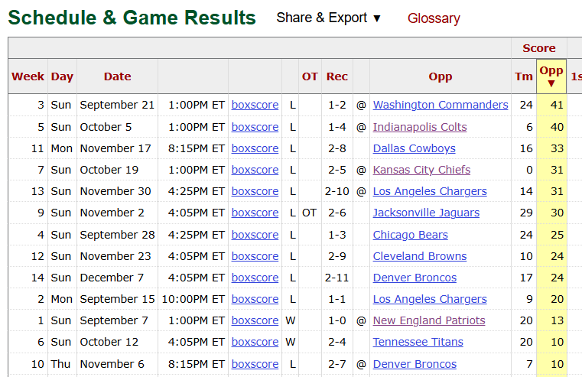Viewport: 582px width, 377px height.
Task: Click the Tennessee Titans opponent link
Action: (418, 342)
